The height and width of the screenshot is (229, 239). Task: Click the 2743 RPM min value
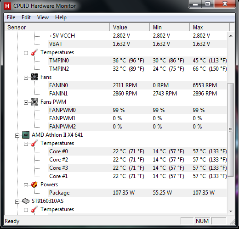(x=165, y=94)
